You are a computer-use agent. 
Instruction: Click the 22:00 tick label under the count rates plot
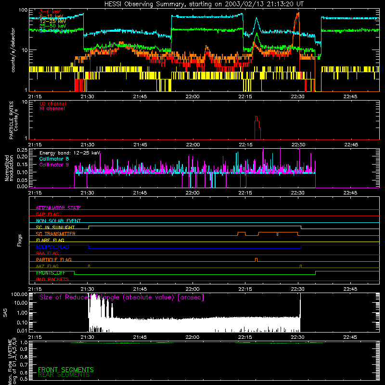pyautogui.click(x=192, y=97)
